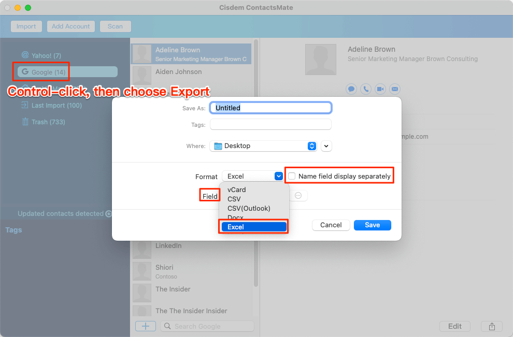This screenshot has width=513, height=337.
Task: Select The The Insider Insider contact
Action: [x=191, y=311]
